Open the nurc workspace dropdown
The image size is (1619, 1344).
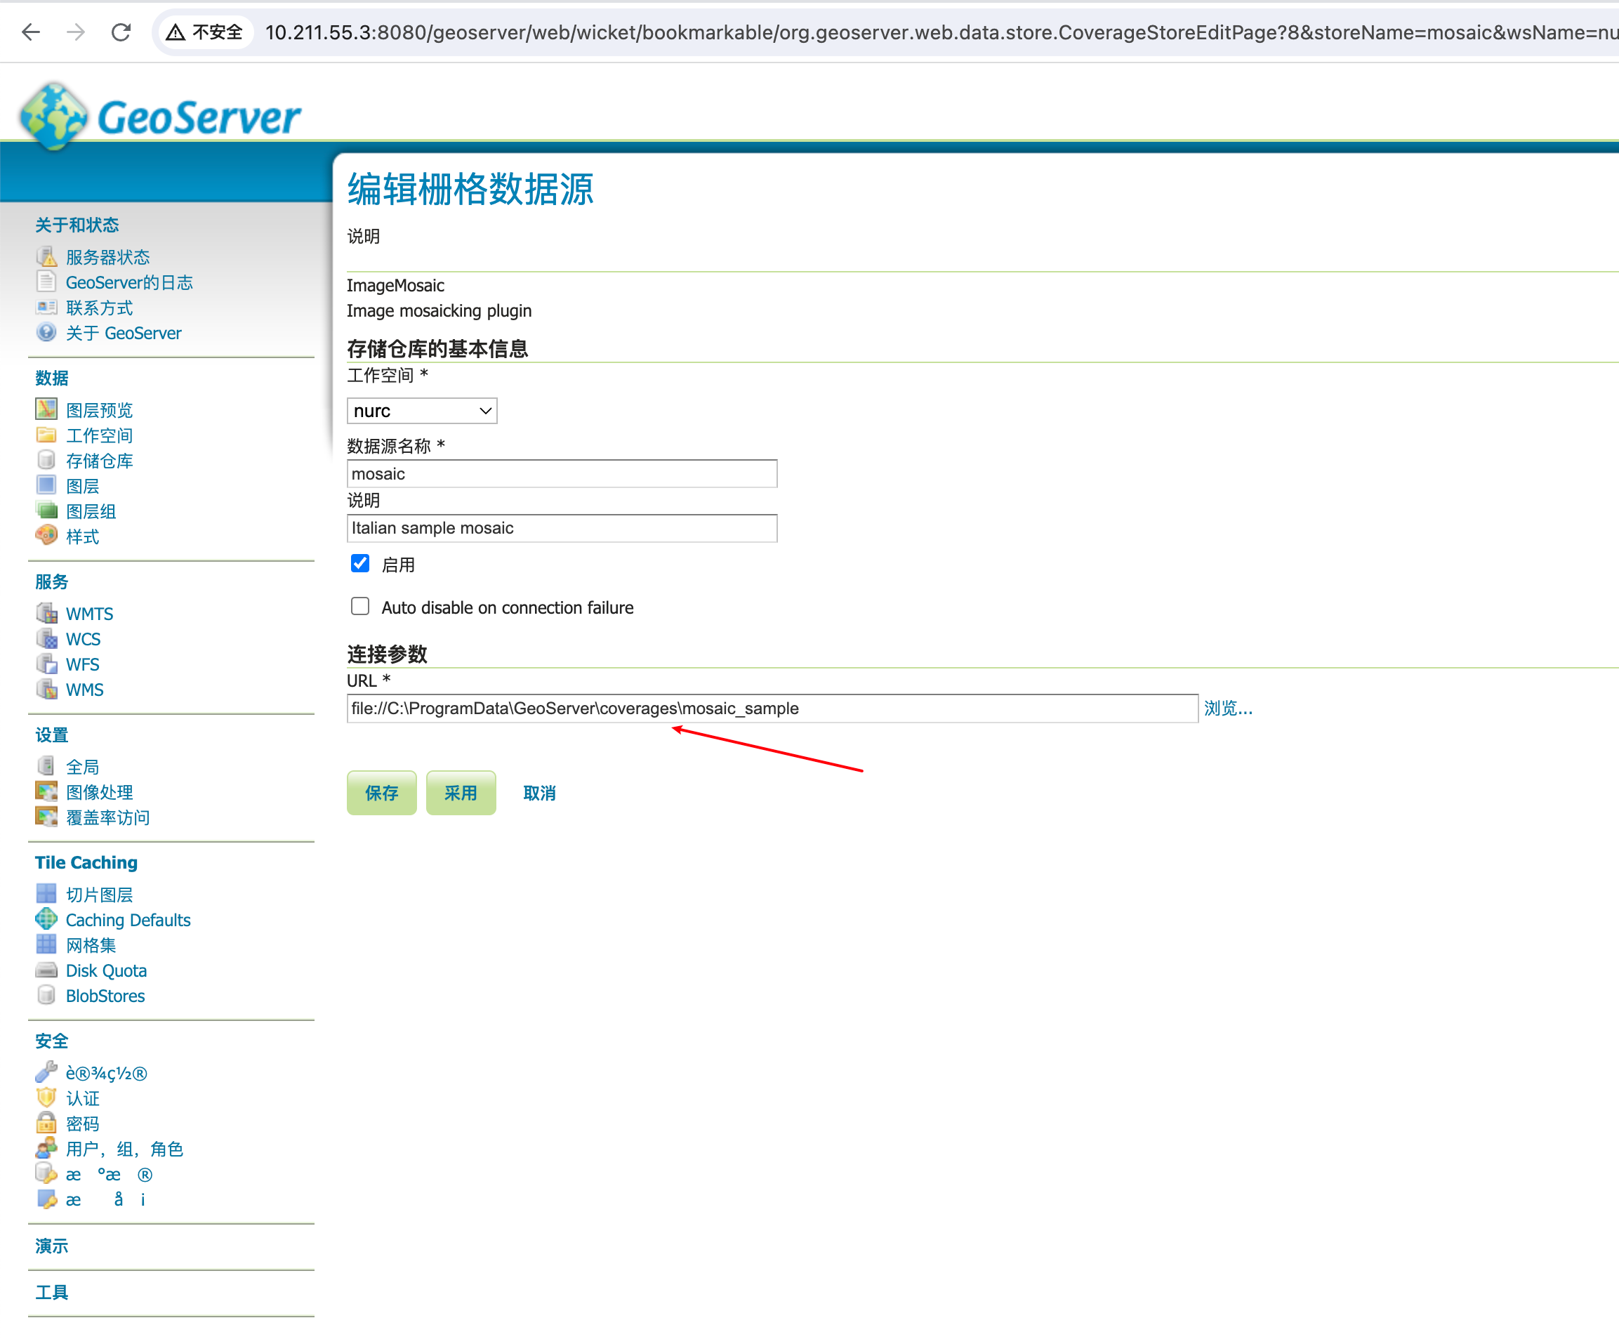(x=422, y=411)
